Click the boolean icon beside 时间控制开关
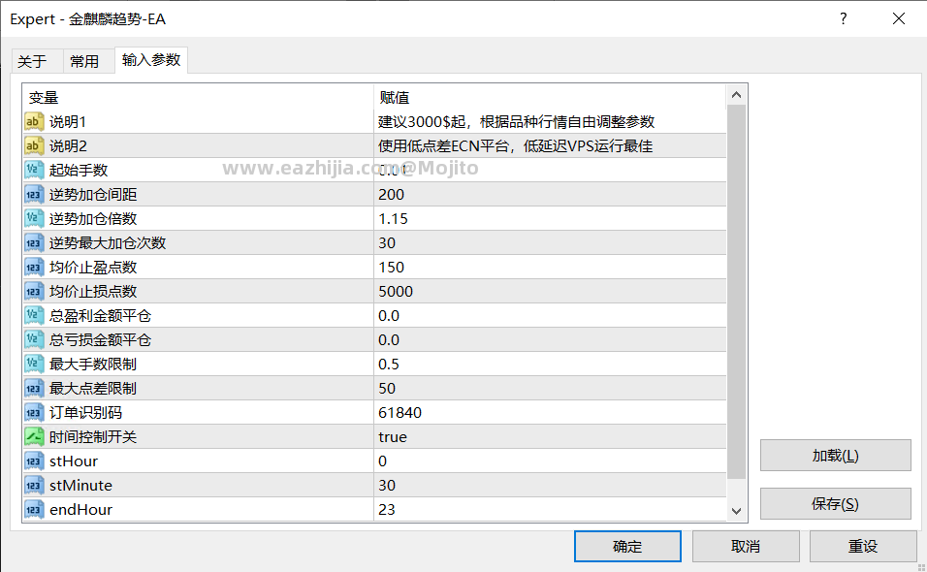Image resolution: width=927 pixels, height=572 pixels. tap(34, 436)
